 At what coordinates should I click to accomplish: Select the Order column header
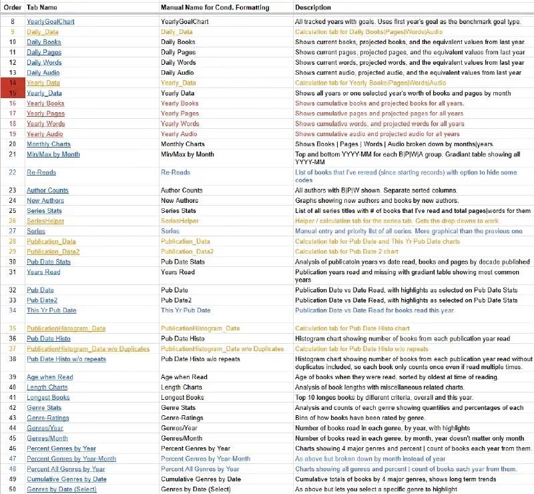(x=13, y=7)
